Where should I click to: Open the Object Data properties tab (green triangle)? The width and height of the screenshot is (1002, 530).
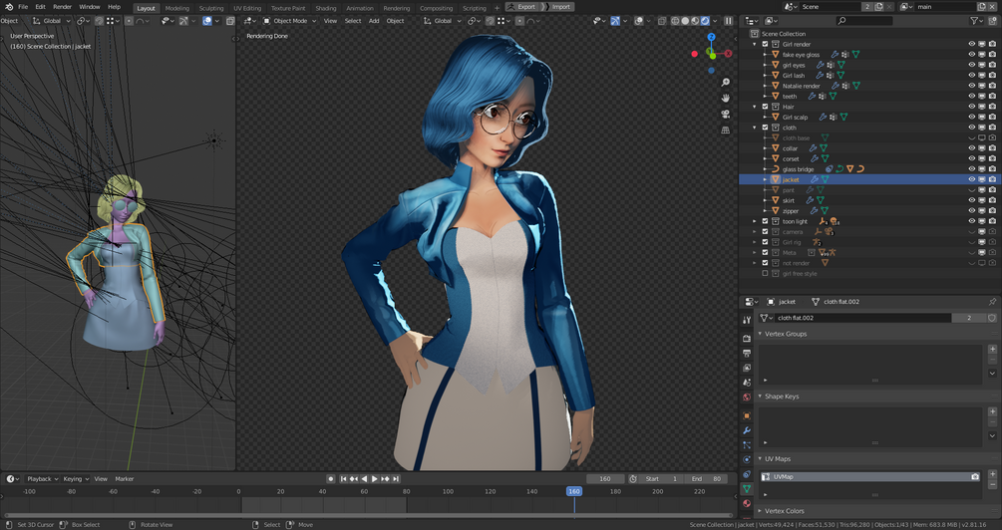pos(747,489)
